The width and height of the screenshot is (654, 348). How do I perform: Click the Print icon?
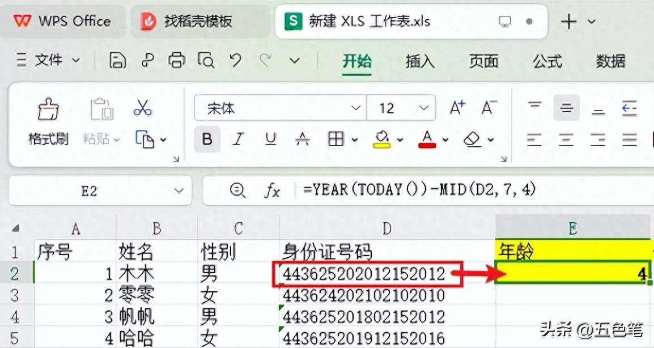coord(177,60)
